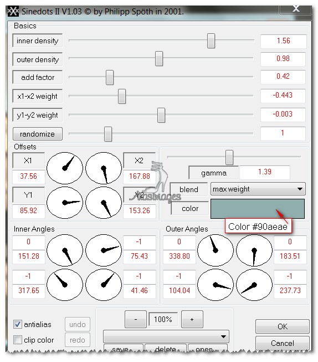
Task: Click the Sinedots title bar icon
Action: tap(13, 11)
